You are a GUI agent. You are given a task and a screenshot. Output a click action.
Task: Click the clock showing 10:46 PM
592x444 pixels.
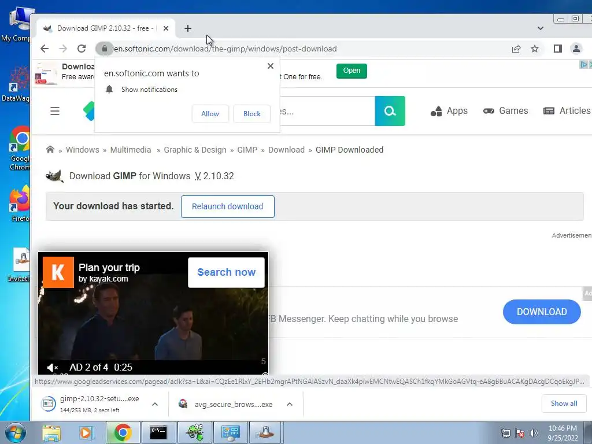pyautogui.click(x=563, y=433)
